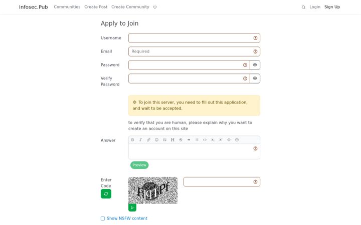Click the Sign Up link
The image size is (361, 225).
click(332, 7)
